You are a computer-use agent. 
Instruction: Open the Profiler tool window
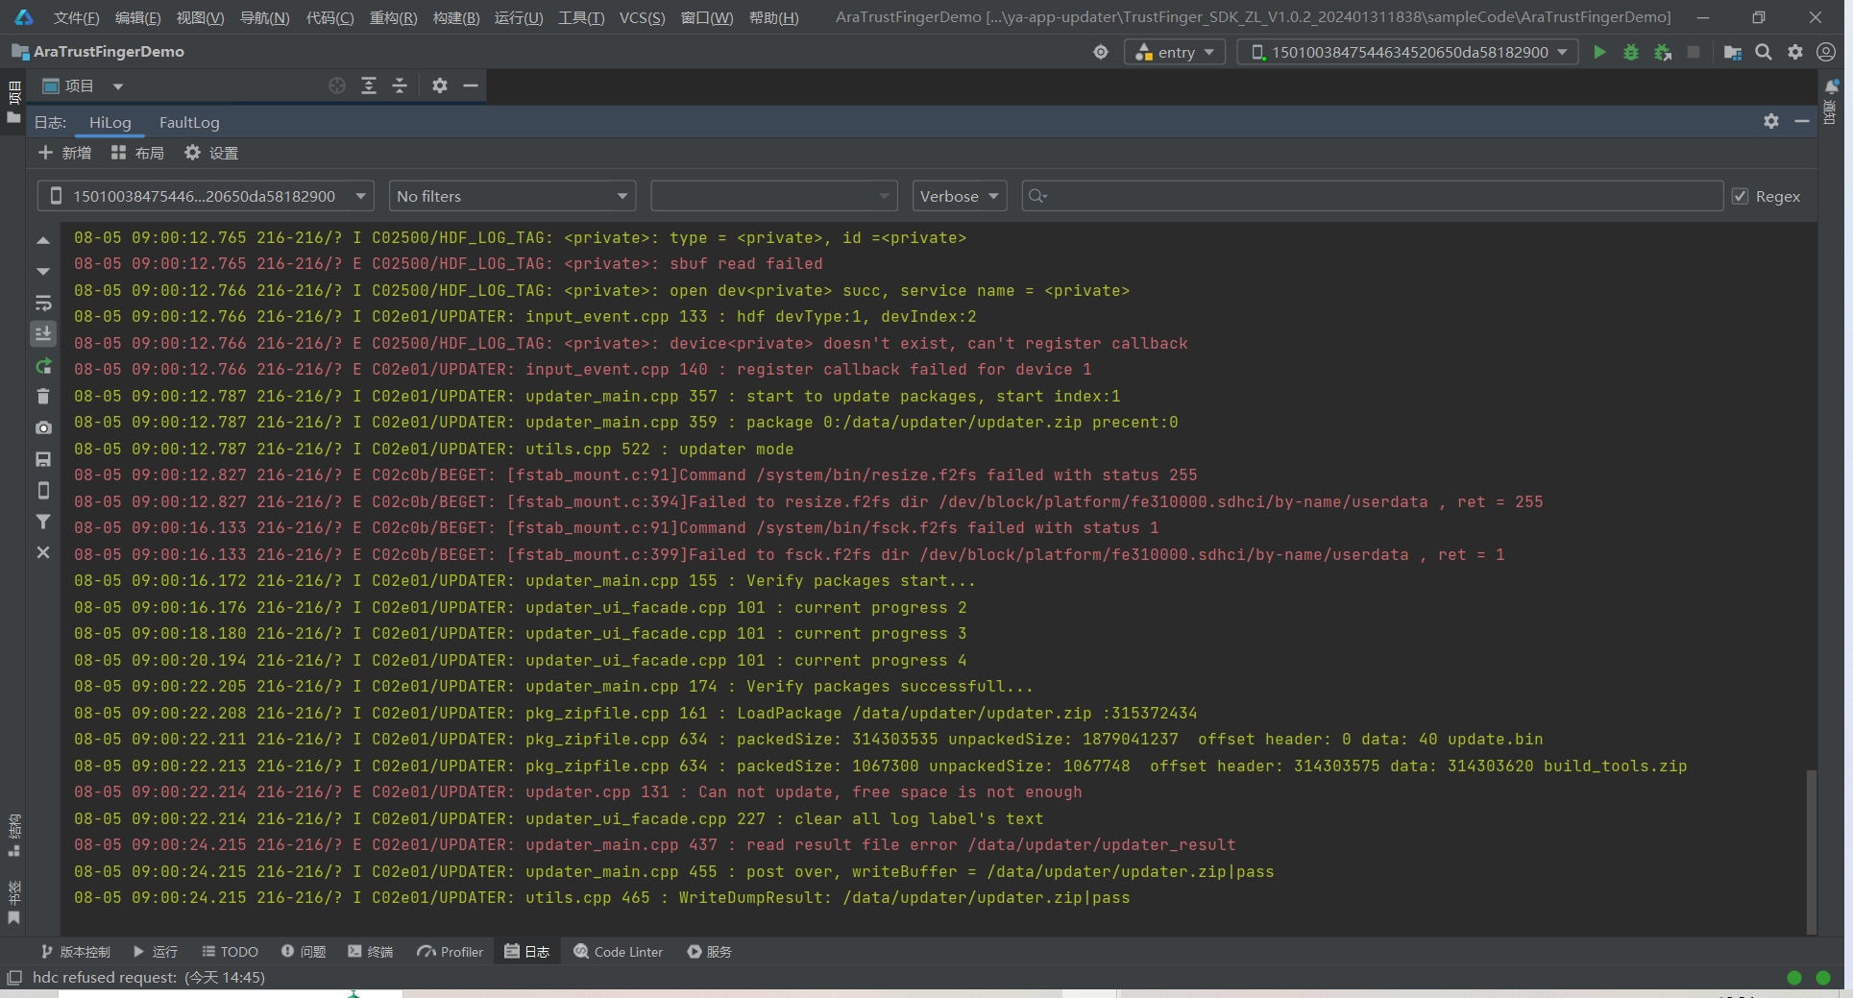click(x=451, y=952)
